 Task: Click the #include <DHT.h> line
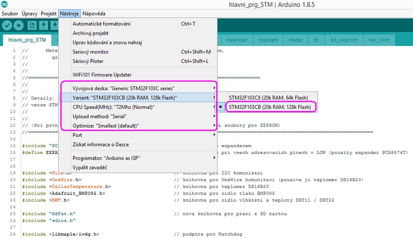click(x=46, y=200)
